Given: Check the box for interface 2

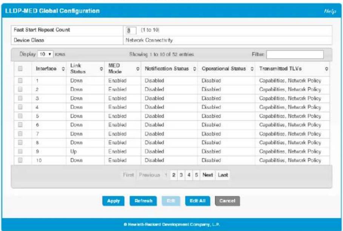Looking at the screenshot, I should point(20,89).
